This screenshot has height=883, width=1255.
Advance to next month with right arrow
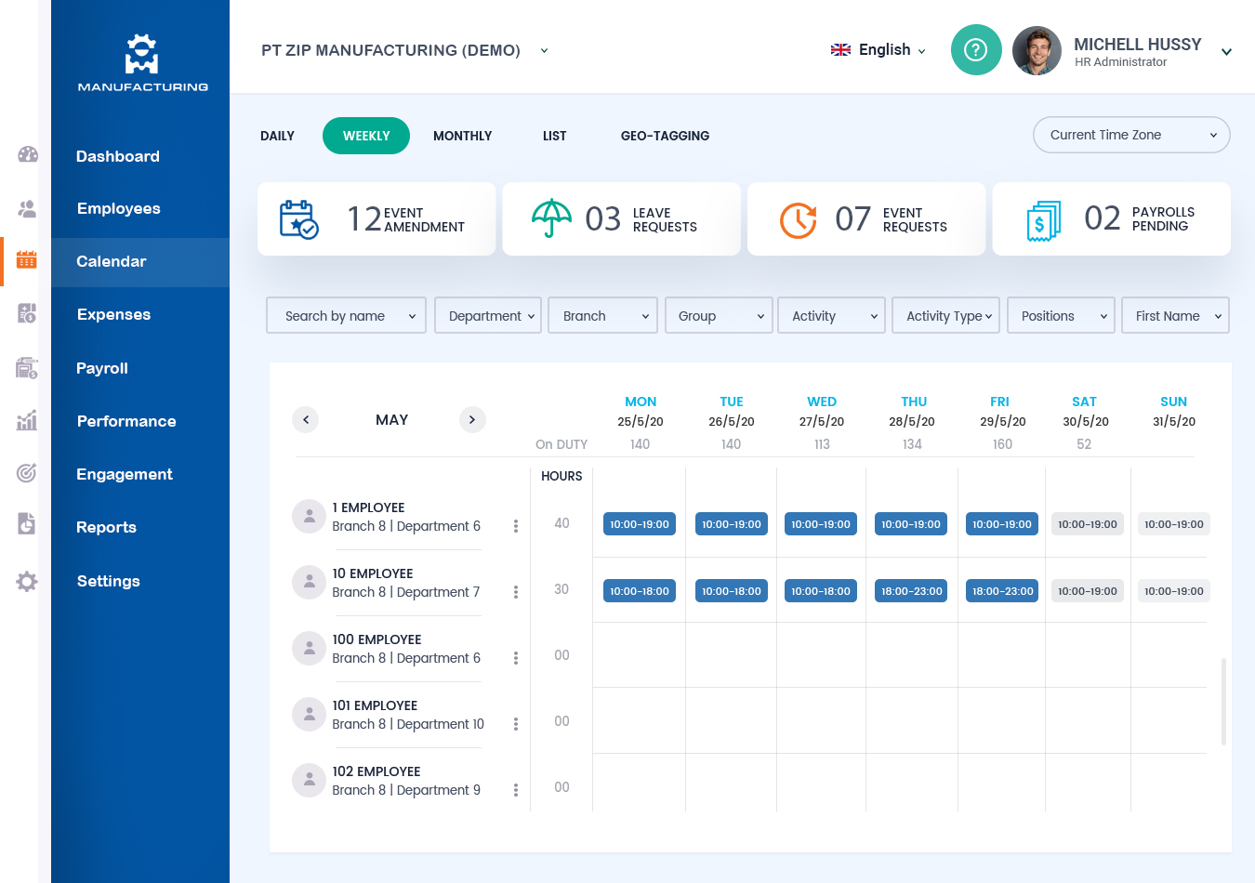(x=472, y=420)
